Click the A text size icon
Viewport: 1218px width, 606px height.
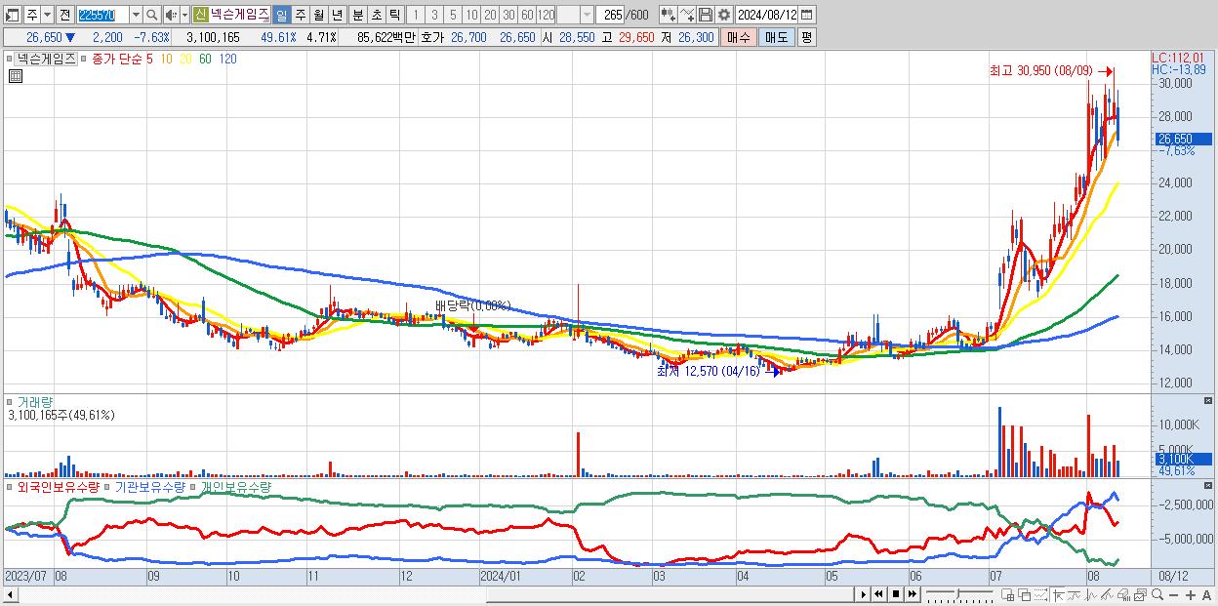1206,595
